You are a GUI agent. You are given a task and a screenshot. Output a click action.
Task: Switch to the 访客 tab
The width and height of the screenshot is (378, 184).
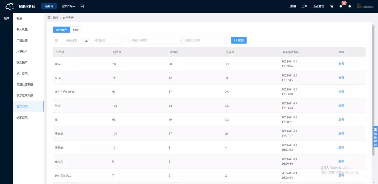click(x=76, y=30)
